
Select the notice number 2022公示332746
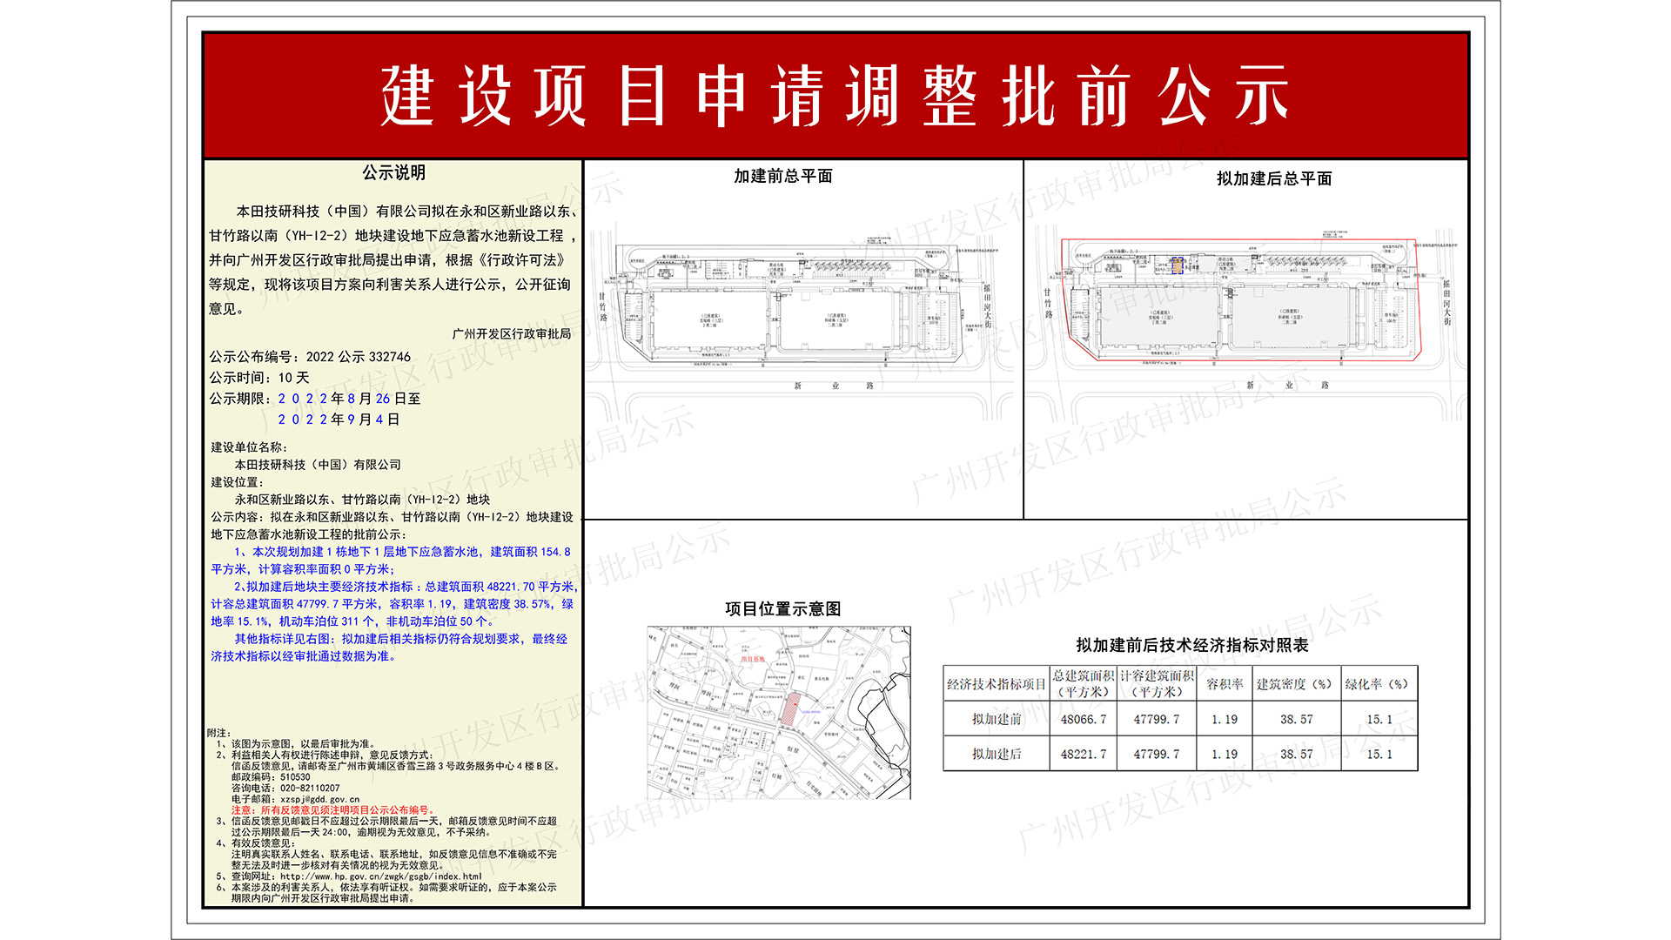coord(357,359)
